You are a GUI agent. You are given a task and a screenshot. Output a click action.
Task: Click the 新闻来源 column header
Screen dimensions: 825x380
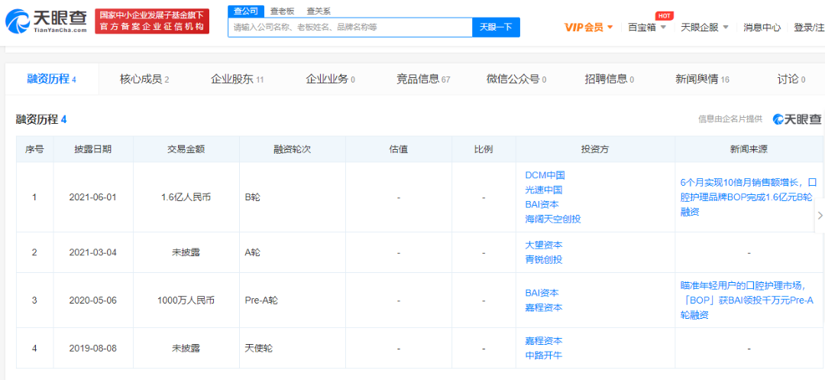coord(748,149)
